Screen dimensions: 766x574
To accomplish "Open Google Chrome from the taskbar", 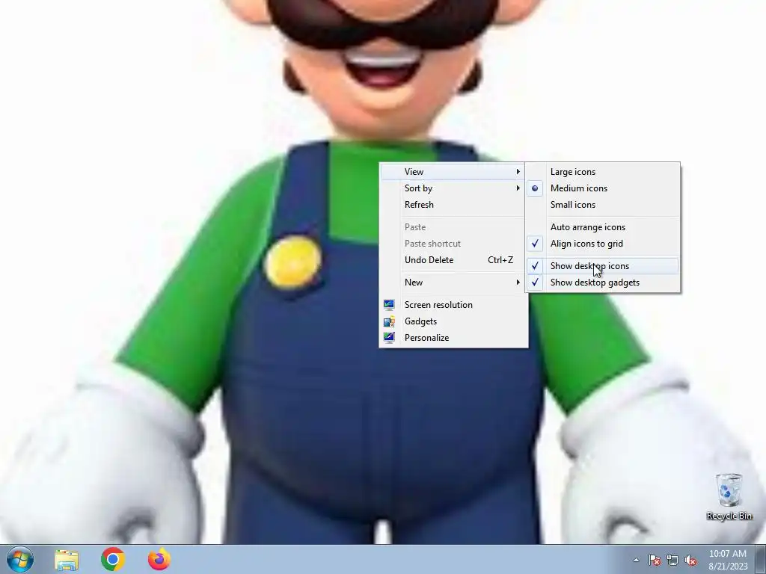I will 113,559.
